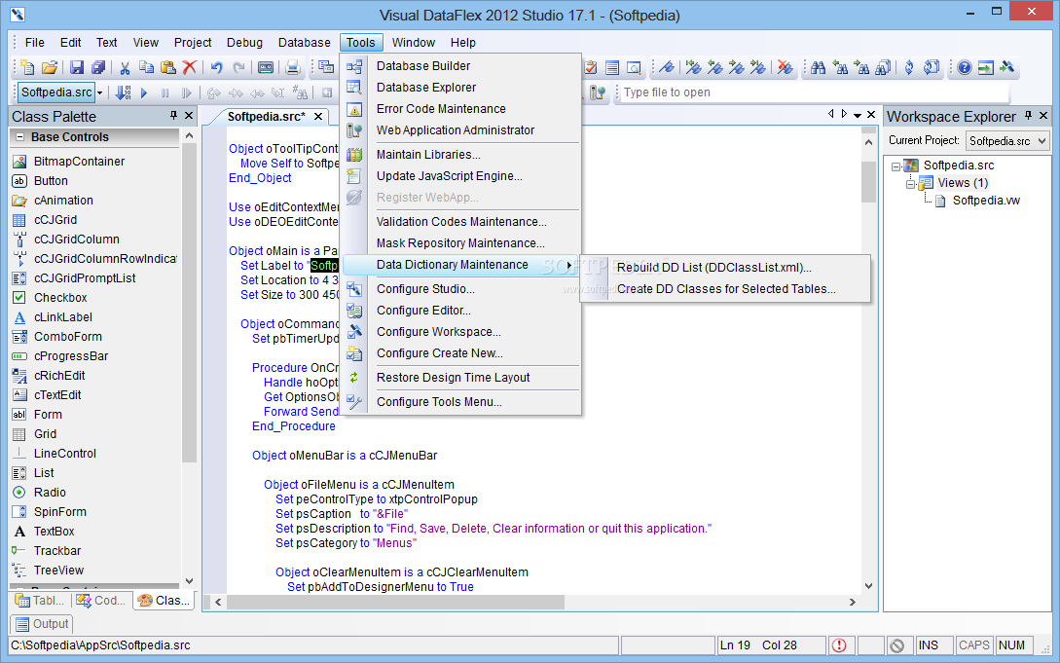1060x663 pixels.
Task: Click the Cut scissors icon
Action: point(125,67)
